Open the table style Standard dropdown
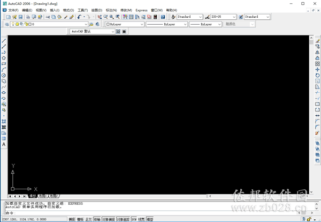 pos(257,17)
